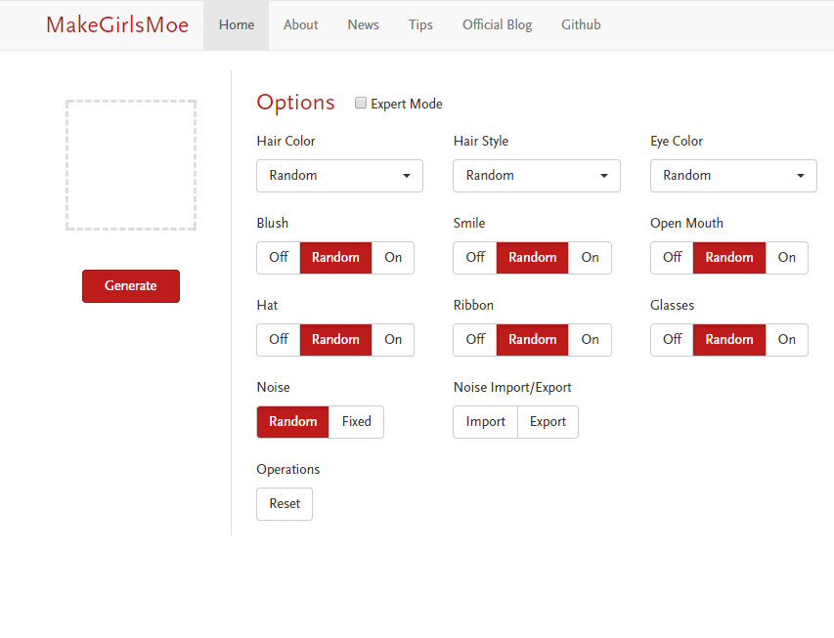Open the About tab in navbar
The image size is (834, 638).
click(300, 25)
